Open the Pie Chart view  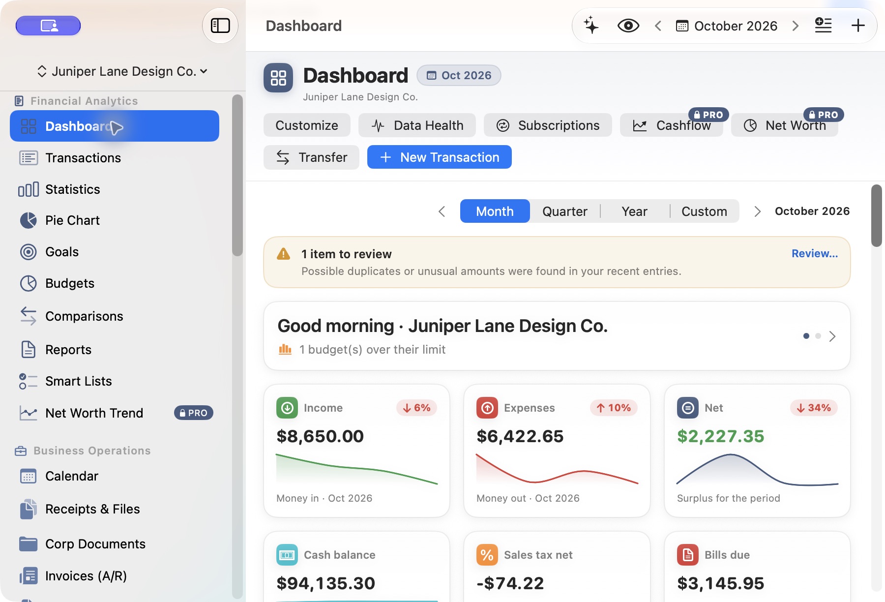115,220
